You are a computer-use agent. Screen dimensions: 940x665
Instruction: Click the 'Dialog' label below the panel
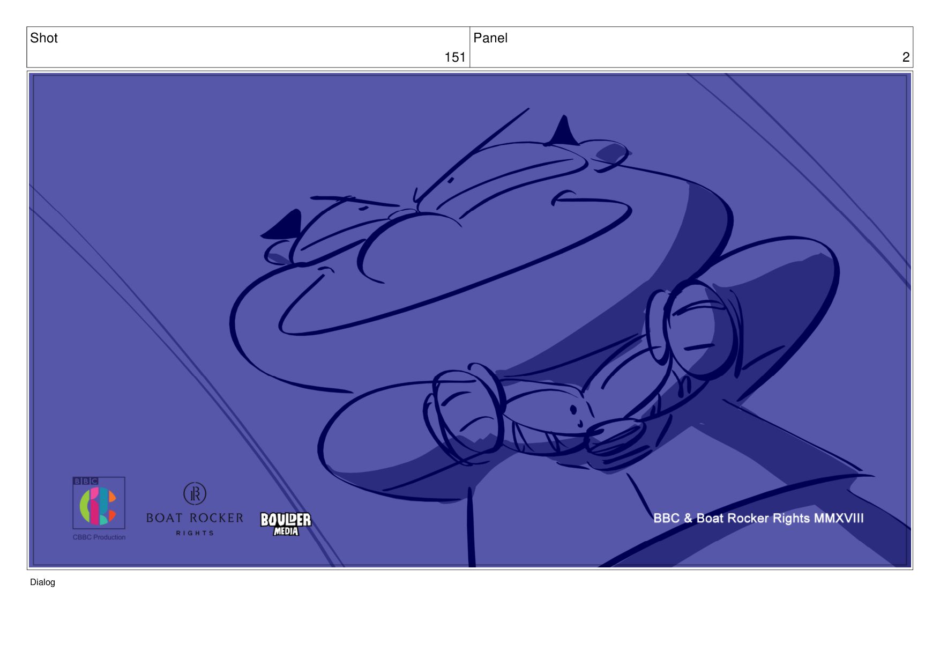(x=42, y=582)
